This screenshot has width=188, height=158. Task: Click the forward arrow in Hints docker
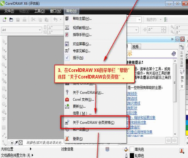pyautogui.click(x=175, y=140)
